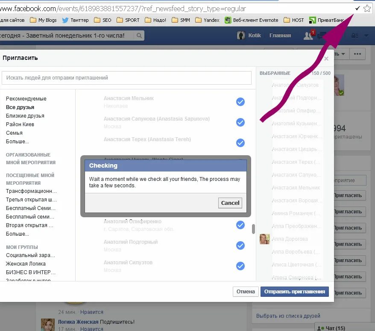Viewport: 375px width, 331px height.
Task: Uncheck Анатолий Подгорный
Action: [x=240, y=245]
